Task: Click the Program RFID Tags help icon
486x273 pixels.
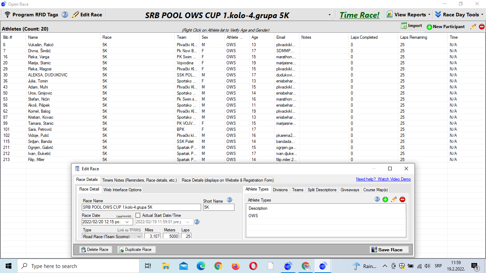Action: coord(65,15)
